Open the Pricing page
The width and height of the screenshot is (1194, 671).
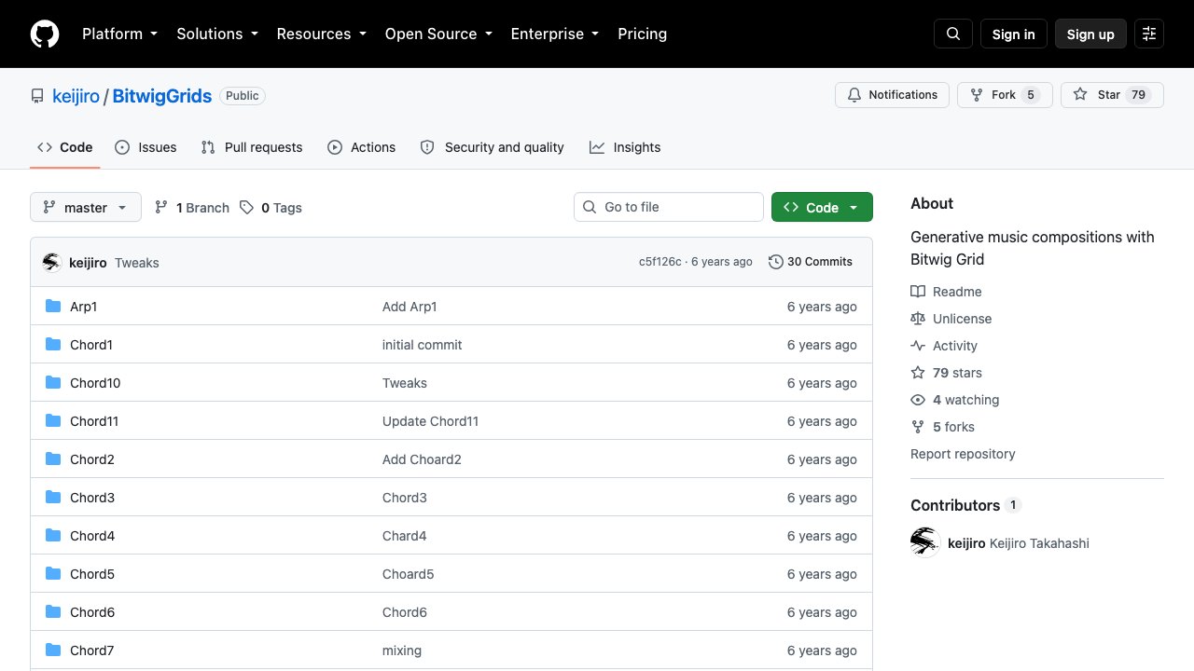(642, 34)
